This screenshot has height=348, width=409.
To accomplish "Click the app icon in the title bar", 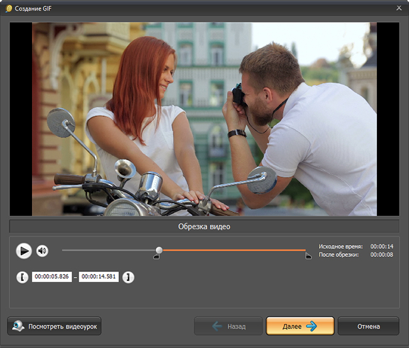I will tap(8, 7).
